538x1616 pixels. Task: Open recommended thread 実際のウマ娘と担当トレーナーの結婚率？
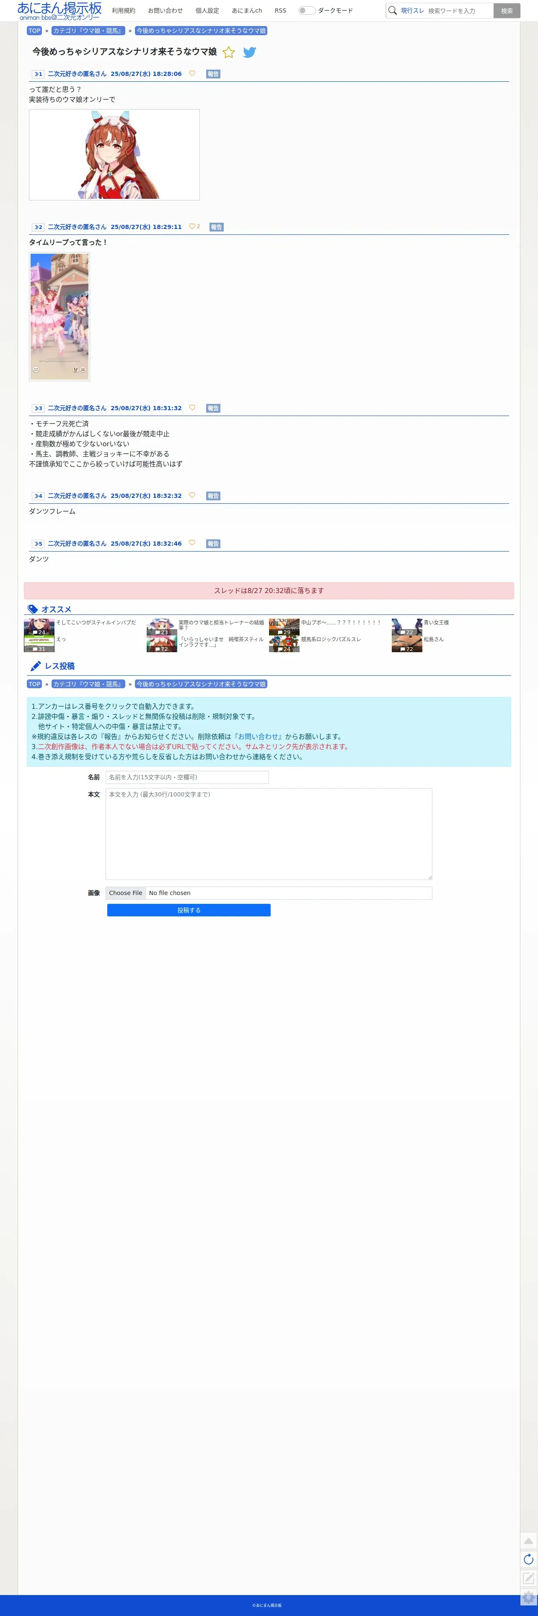(x=221, y=625)
